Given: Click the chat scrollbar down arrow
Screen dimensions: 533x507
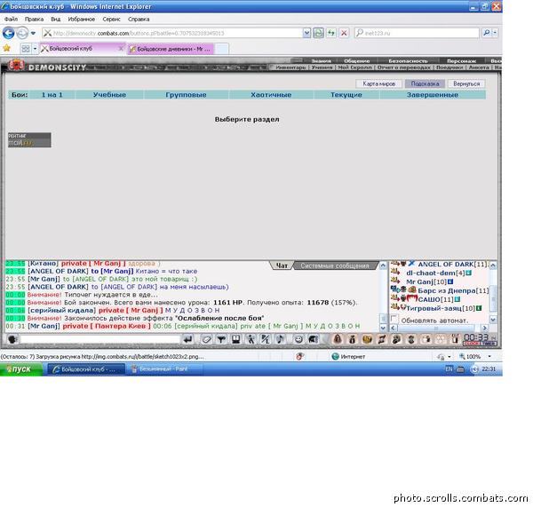Looking at the screenshot, I should click(x=383, y=328).
